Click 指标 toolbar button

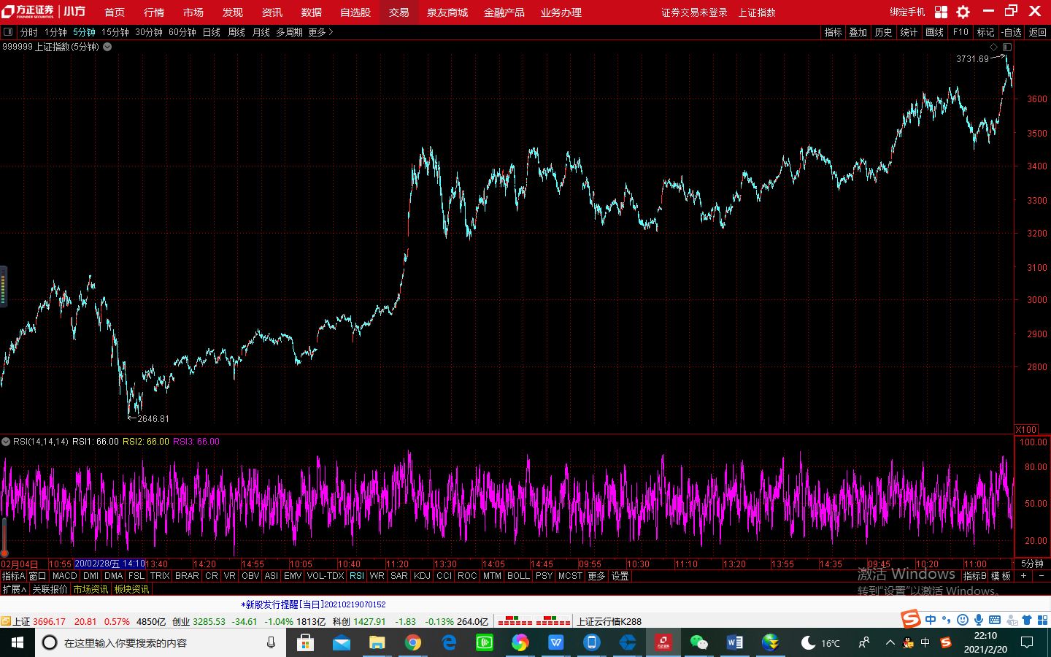[833, 32]
